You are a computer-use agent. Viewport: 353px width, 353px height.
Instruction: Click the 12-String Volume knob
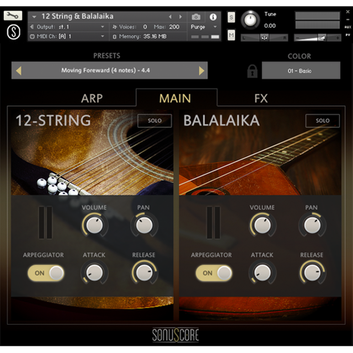(94, 224)
